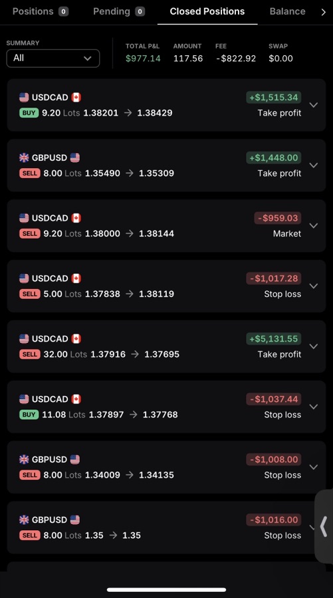Expand the USDCAD +$5,131.55 trade chevron

pos(314,346)
